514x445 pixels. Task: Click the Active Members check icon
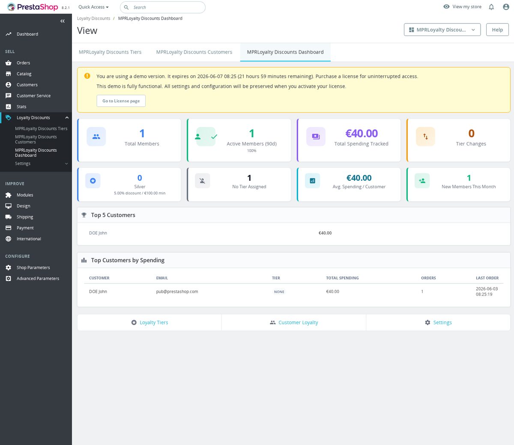[214, 137]
